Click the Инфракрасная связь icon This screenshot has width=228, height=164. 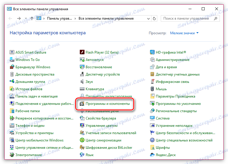[152, 81]
